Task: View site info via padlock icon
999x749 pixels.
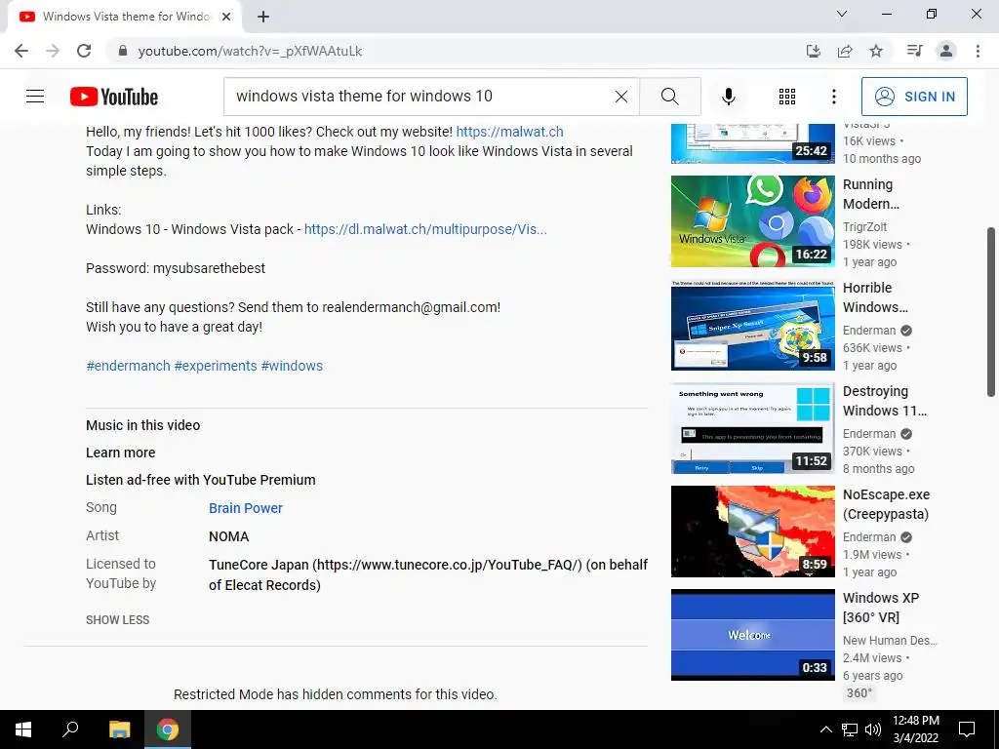Action: click(123, 51)
